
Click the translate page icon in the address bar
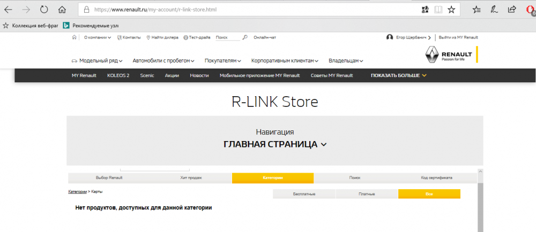pyautogui.click(x=425, y=10)
